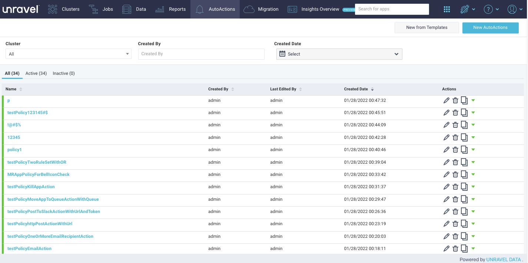528x263 pixels.
Task: Delete testPolicyKillAppAction using trash icon
Action: click(x=455, y=187)
